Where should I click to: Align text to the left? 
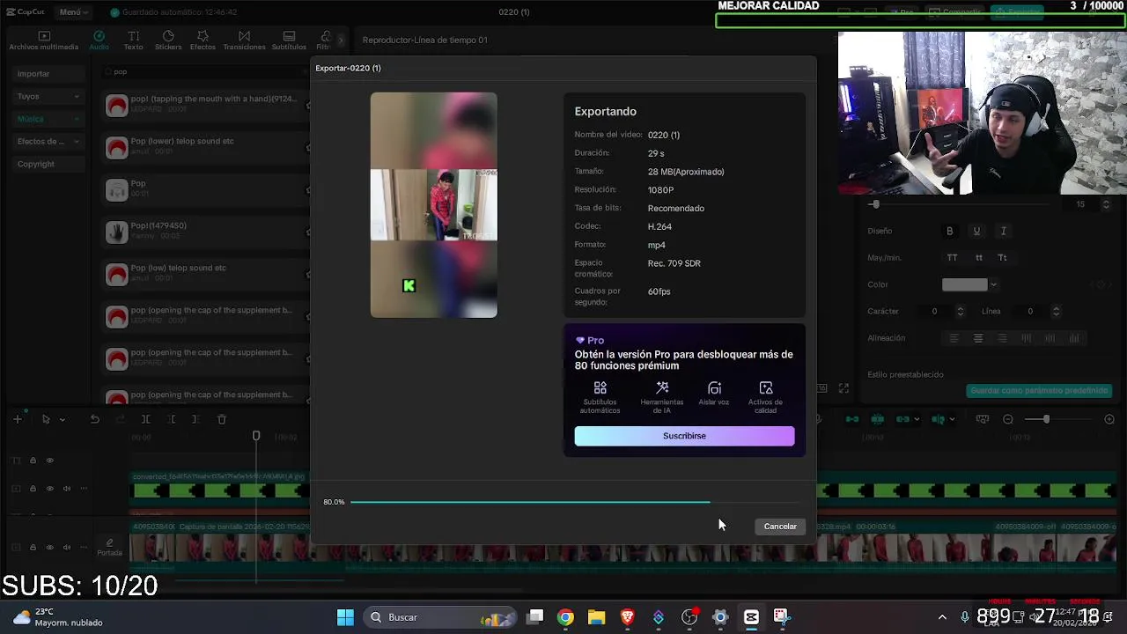[954, 338]
